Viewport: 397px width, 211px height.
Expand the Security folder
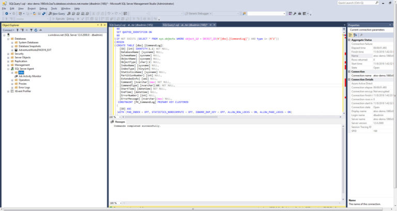click(x=8, y=54)
